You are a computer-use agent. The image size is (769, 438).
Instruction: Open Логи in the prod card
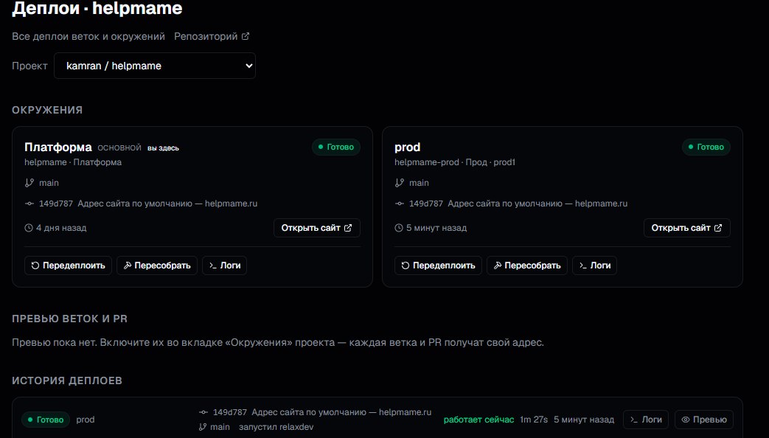pos(594,265)
